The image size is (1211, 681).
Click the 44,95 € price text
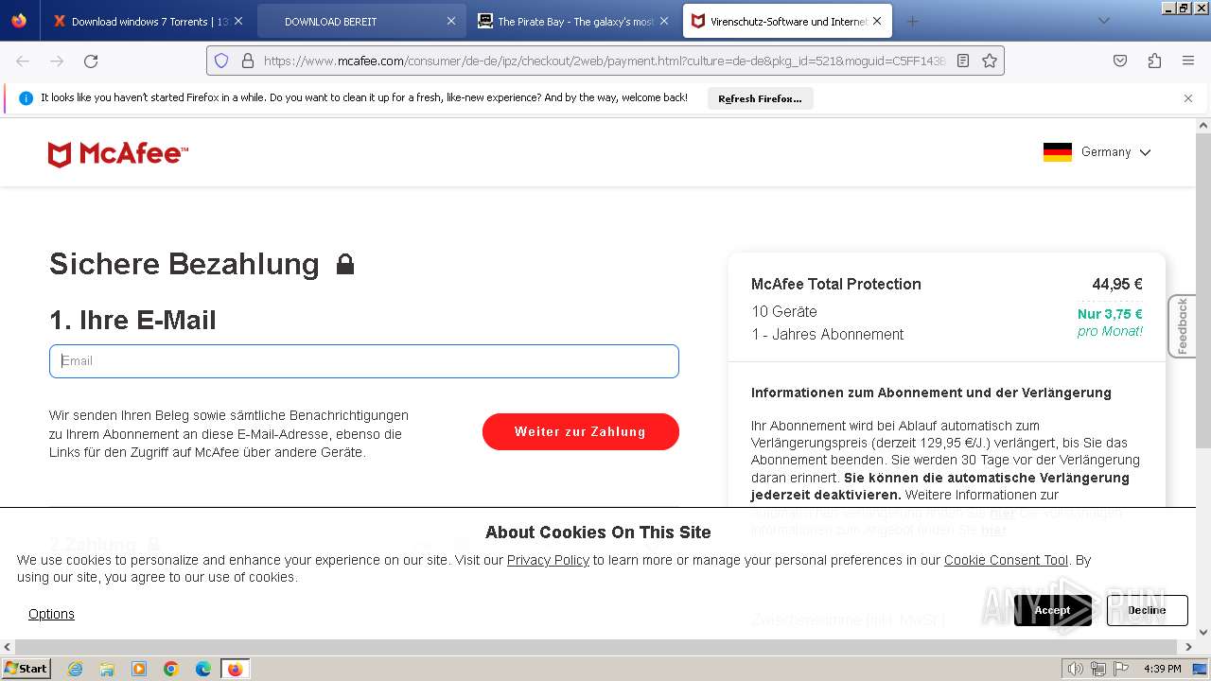point(1117,284)
